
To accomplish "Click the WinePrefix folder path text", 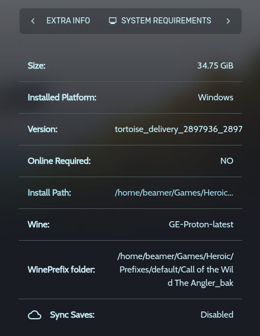I will 176,270.
